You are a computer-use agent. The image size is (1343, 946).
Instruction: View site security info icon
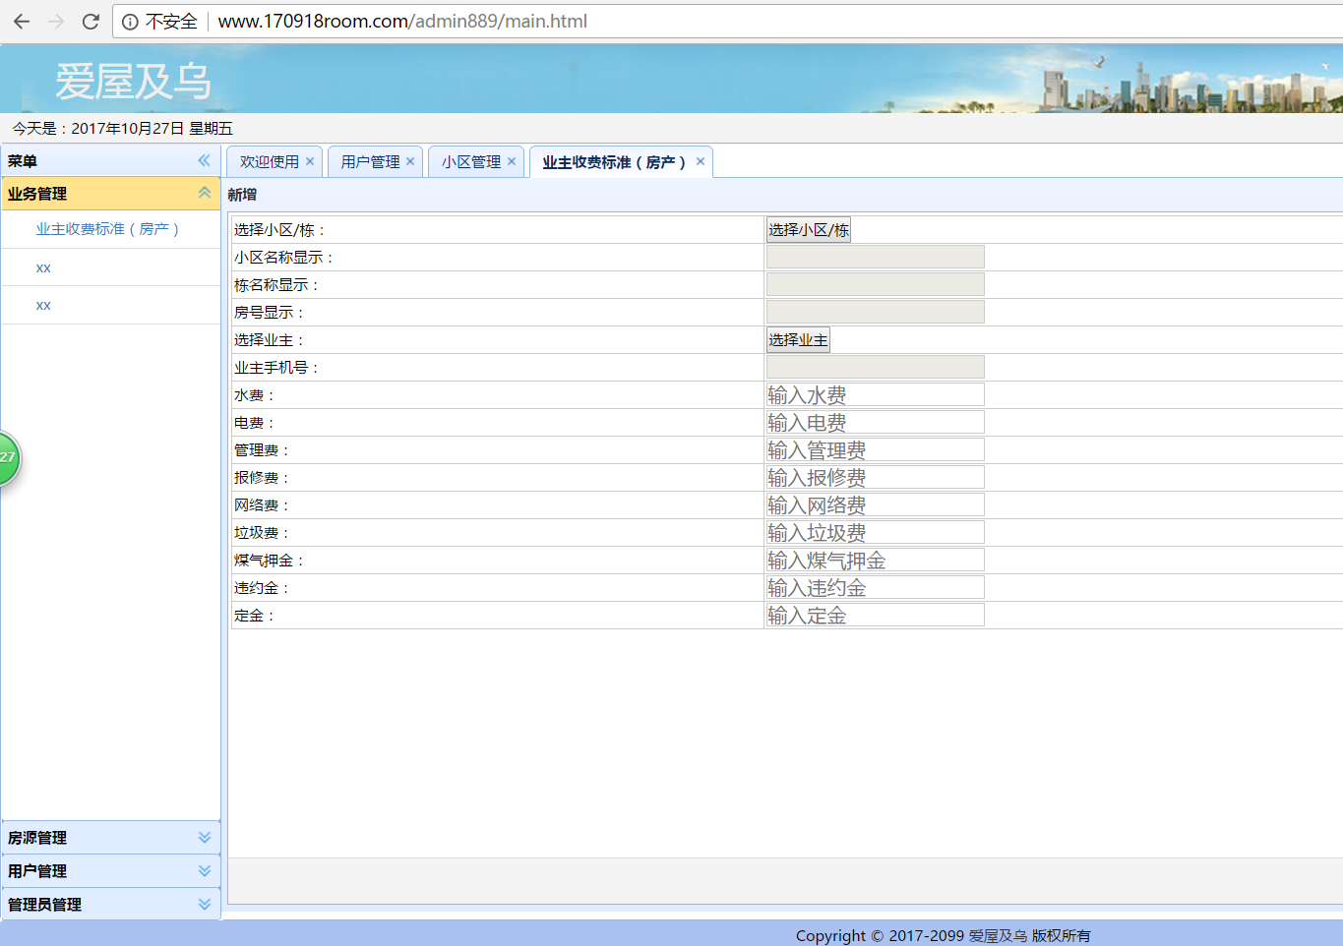pos(130,22)
